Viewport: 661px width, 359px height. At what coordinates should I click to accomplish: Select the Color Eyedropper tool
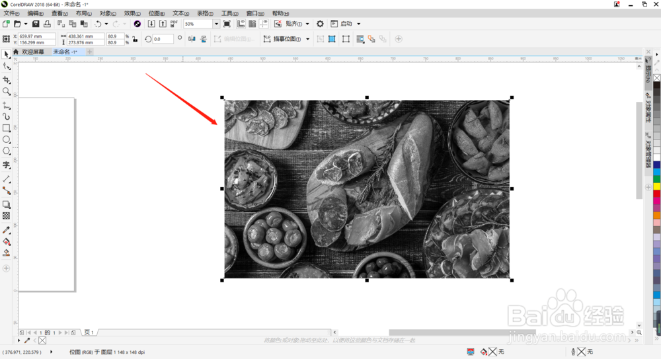pyautogui.click(x=6, y=230)
